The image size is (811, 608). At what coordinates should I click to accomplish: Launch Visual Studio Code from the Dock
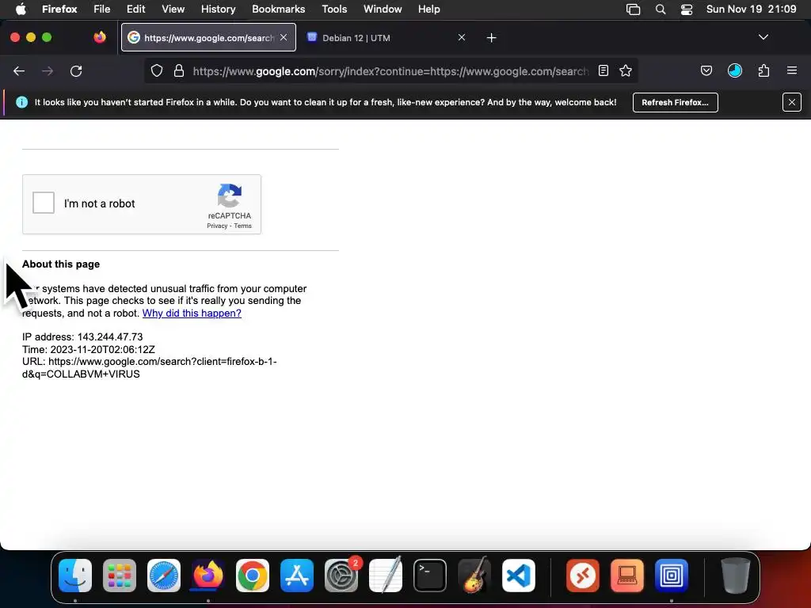pyautogui.click(x=519, y=576)
